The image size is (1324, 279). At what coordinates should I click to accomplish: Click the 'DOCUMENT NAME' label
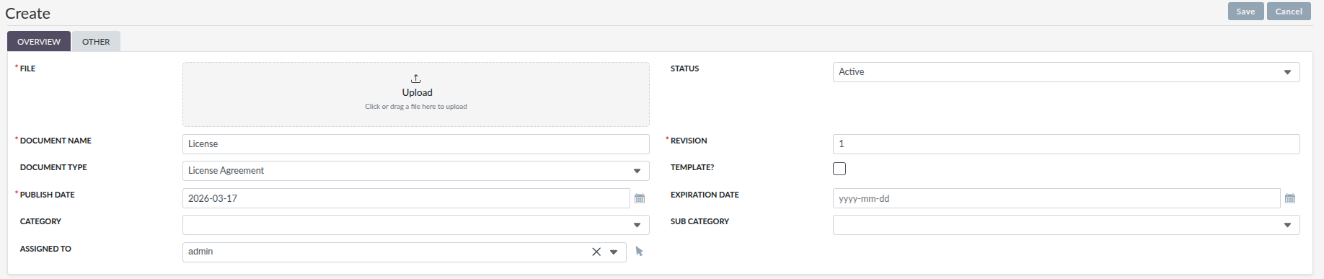(56, 141)
